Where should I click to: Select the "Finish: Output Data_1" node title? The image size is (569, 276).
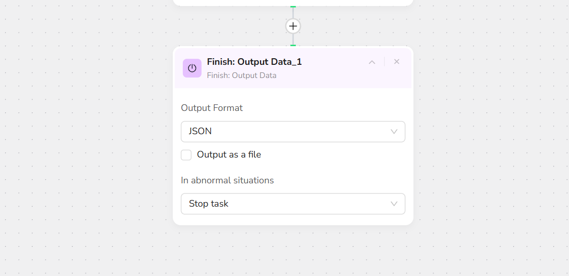(254, 62)
